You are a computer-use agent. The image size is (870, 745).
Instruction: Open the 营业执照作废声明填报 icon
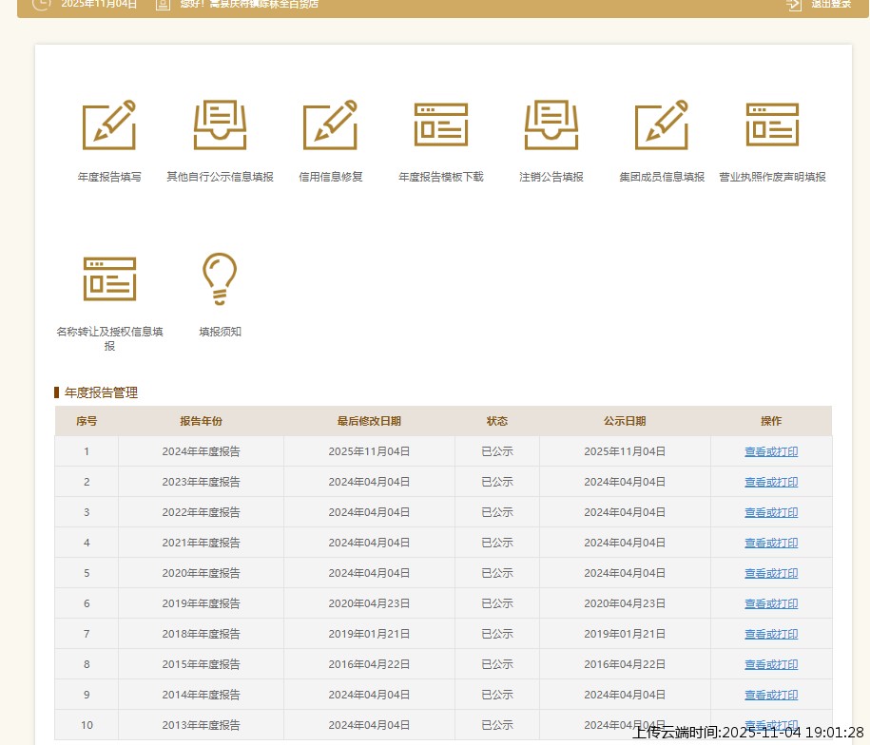point(772,125)
